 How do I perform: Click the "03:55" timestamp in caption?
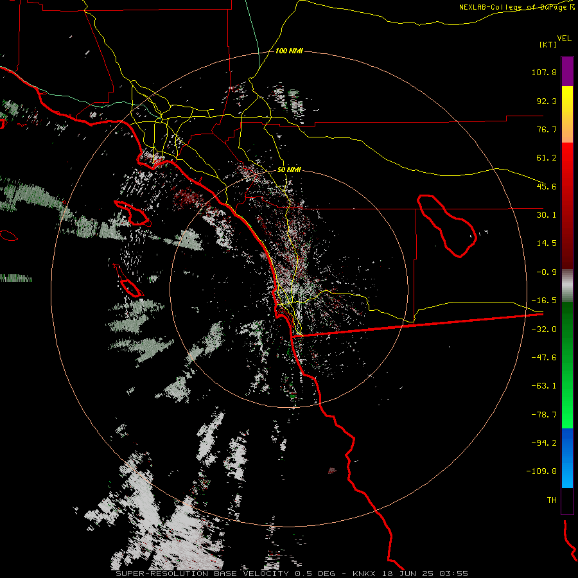tap(453, 574)
